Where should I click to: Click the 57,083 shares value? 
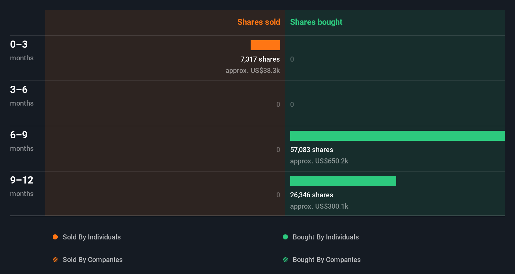coord(311,150)
